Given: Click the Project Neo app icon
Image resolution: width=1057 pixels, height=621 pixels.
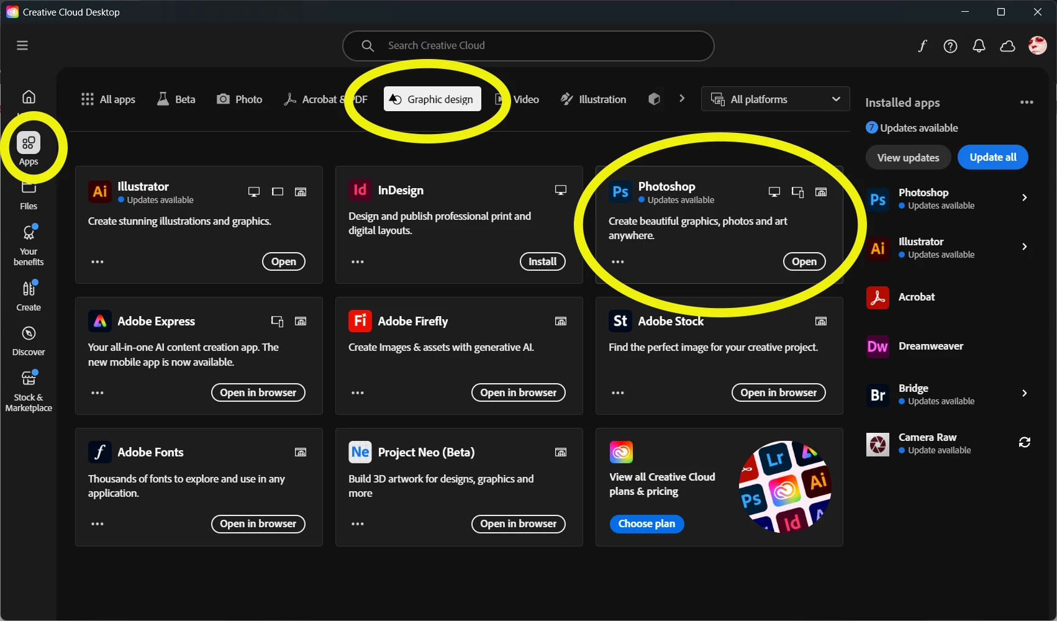Looking at the screenshot, I should click(360, 452).
